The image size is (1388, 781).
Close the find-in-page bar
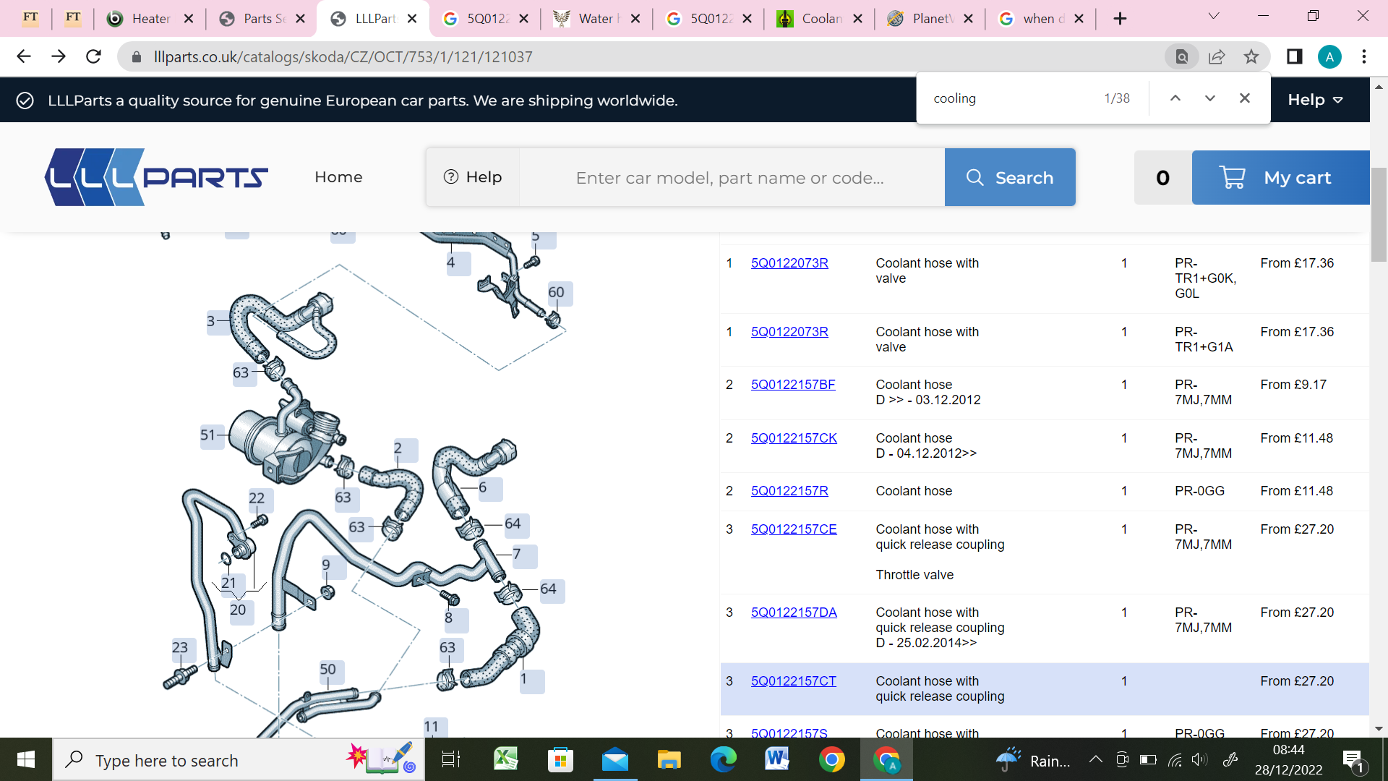(x=1244, y=98)
